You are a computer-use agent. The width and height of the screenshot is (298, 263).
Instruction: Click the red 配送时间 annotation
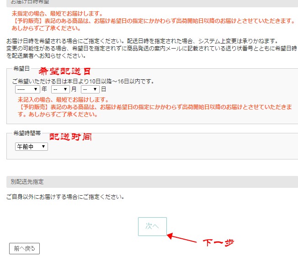71,136
